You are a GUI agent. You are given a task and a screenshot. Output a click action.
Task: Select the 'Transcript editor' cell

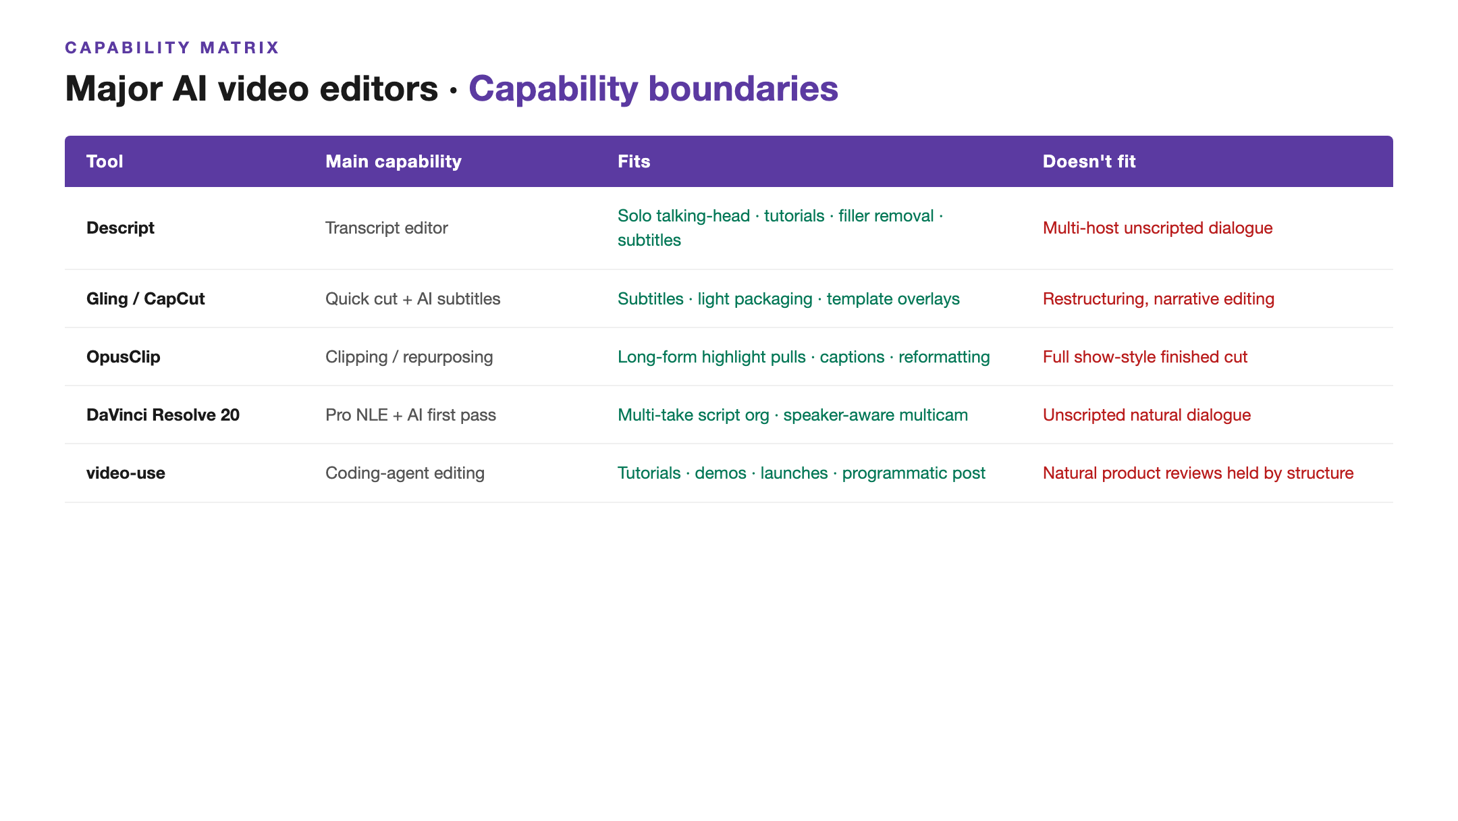click(387, 228)
